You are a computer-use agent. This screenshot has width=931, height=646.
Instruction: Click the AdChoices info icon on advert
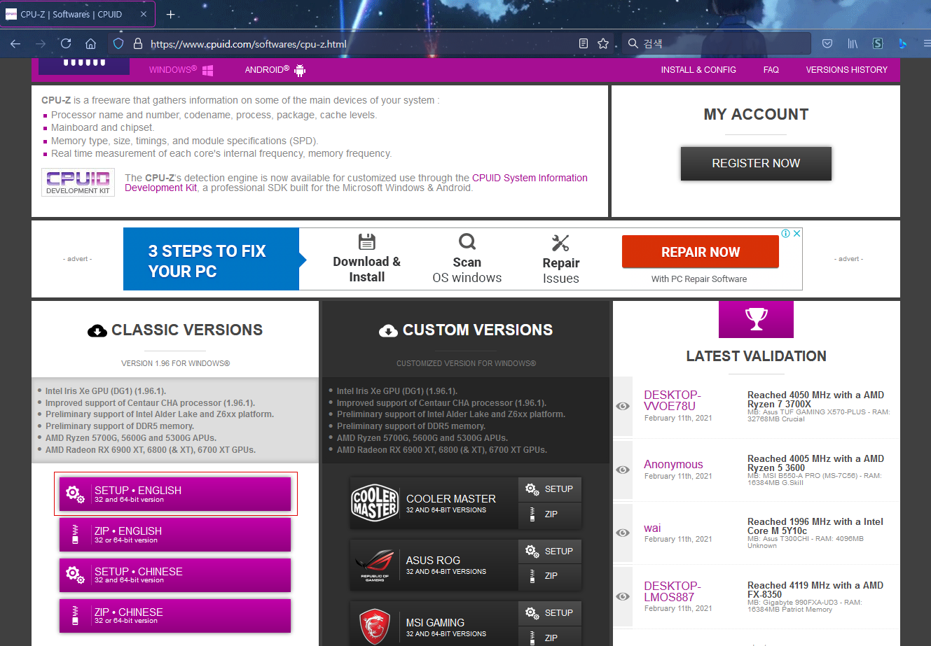pyautogui.click(x=786, y=233)
